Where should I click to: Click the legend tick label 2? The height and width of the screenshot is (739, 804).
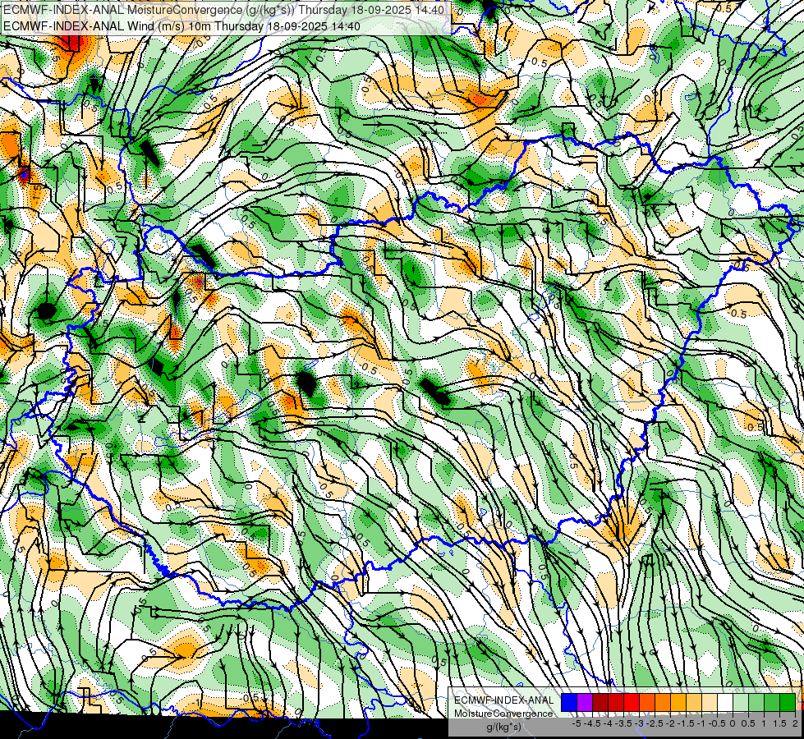(x=795, y=723)
